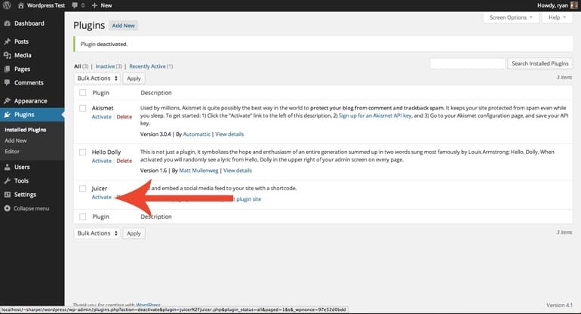This screenshot has height=314, width=581.
Task: Open the user avatar in admin bar
Action: click(574, 5)
